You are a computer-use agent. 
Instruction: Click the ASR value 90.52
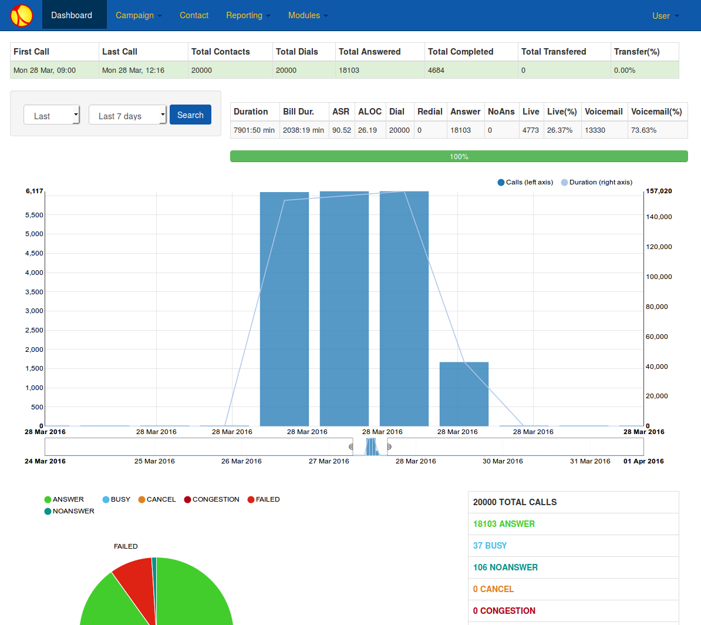342,130
